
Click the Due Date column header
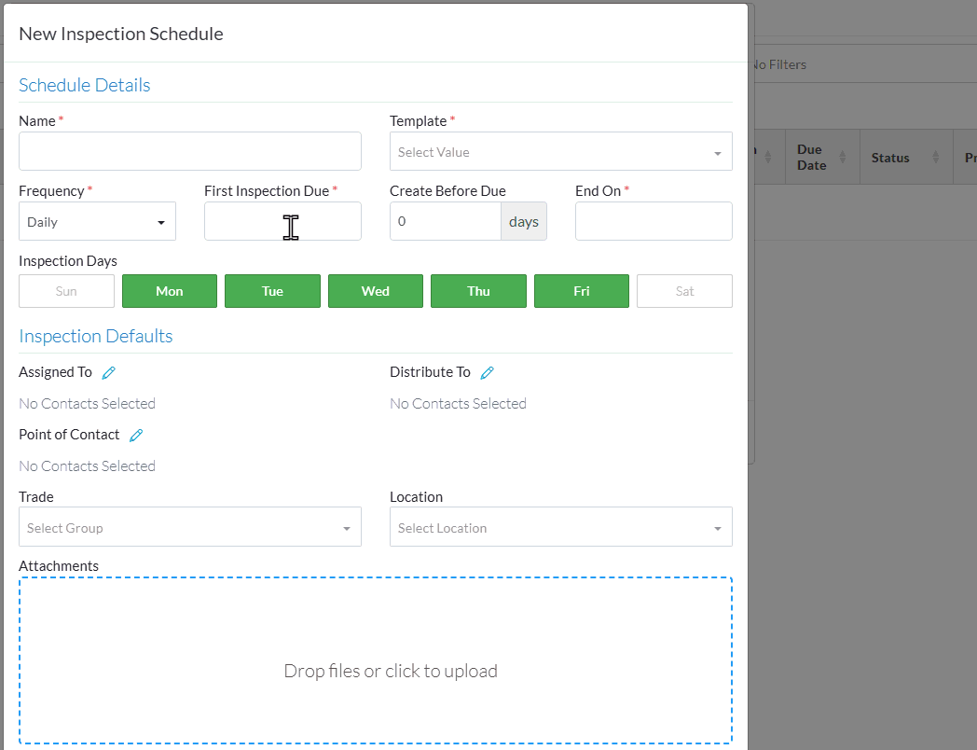[x=822, y=157]
